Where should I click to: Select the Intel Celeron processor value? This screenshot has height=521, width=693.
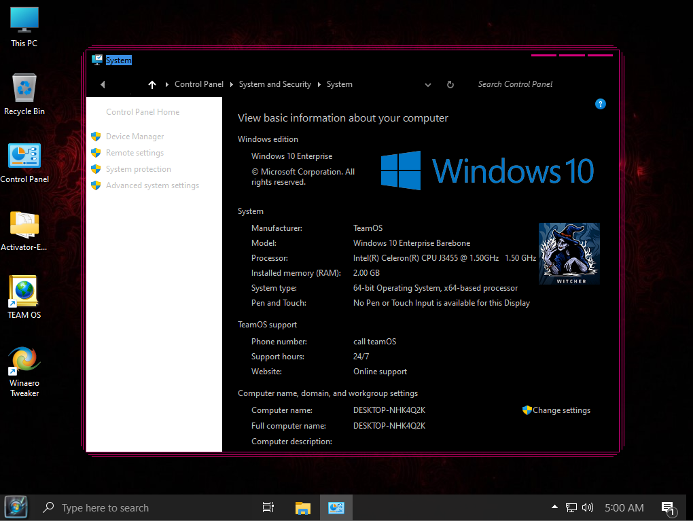[x=444, y=259]
